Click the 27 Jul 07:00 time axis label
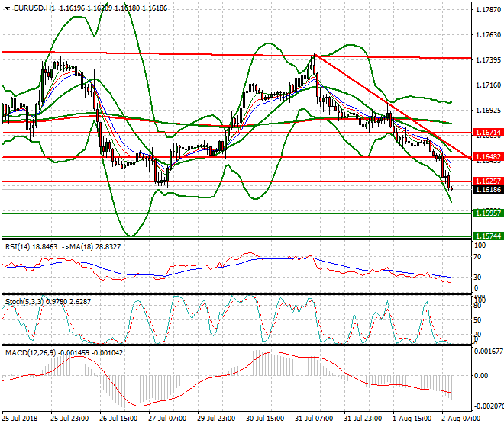Viewport: 504px width, 427px height. [167, 419]
